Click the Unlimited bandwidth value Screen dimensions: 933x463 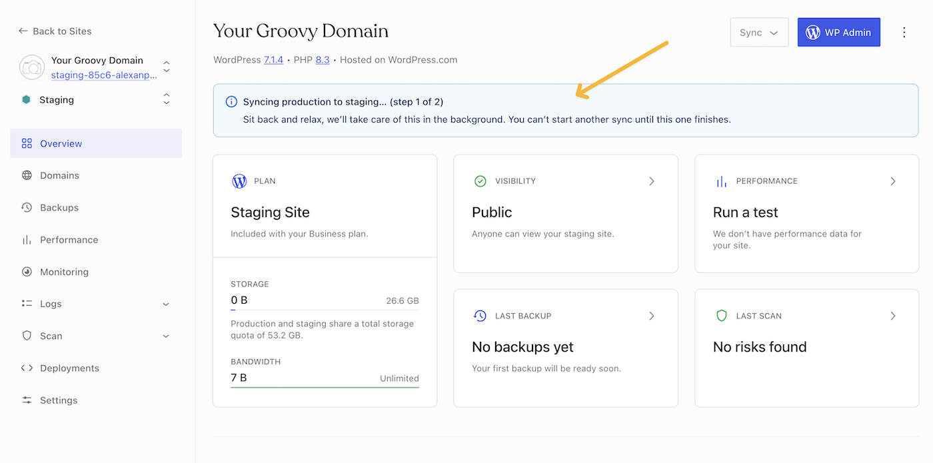point(399,378)
